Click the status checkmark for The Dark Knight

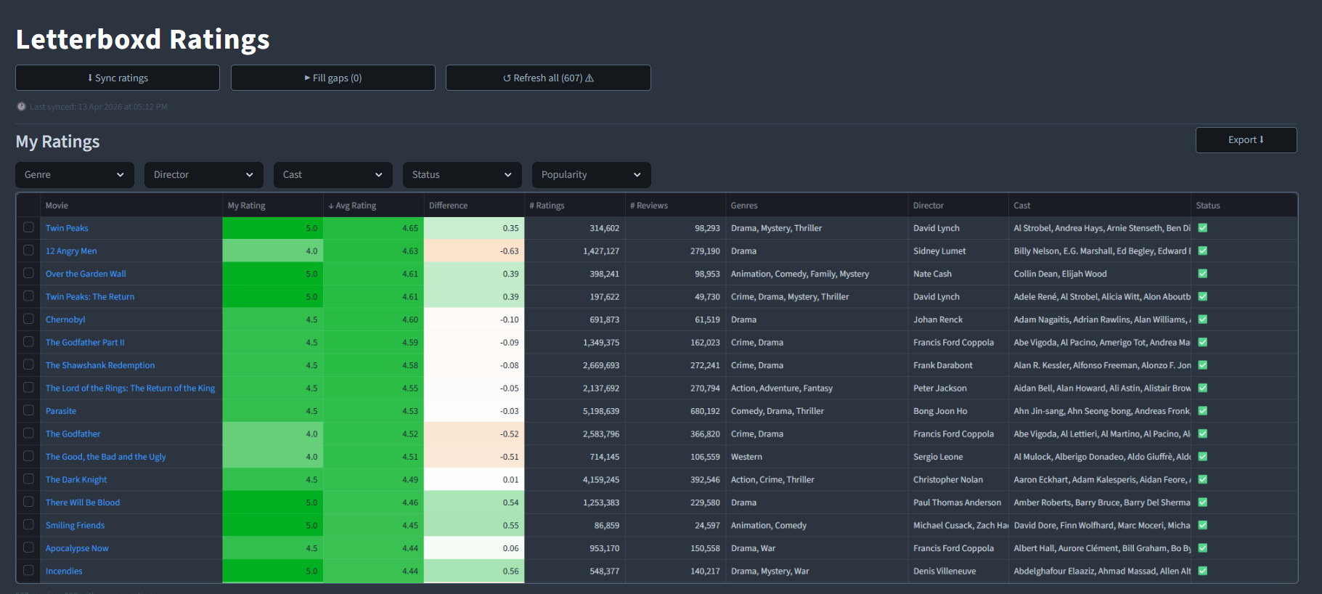(x=1202, y=479)
